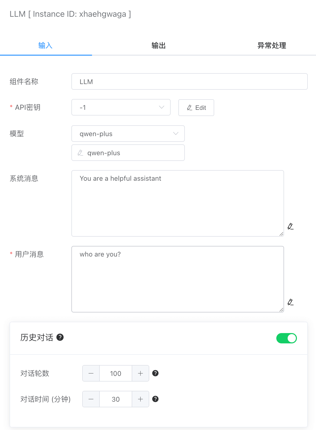Click into the 用户消息 text area
This screenshot has width=316, height=430.
178,279
